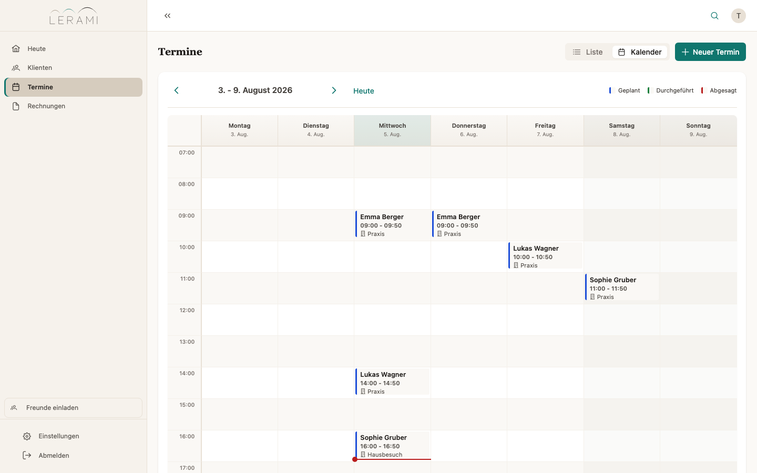This screenshot has height=473, width=757.
Task: Click the Einstellungen gear icon
Action: (27, 436)
